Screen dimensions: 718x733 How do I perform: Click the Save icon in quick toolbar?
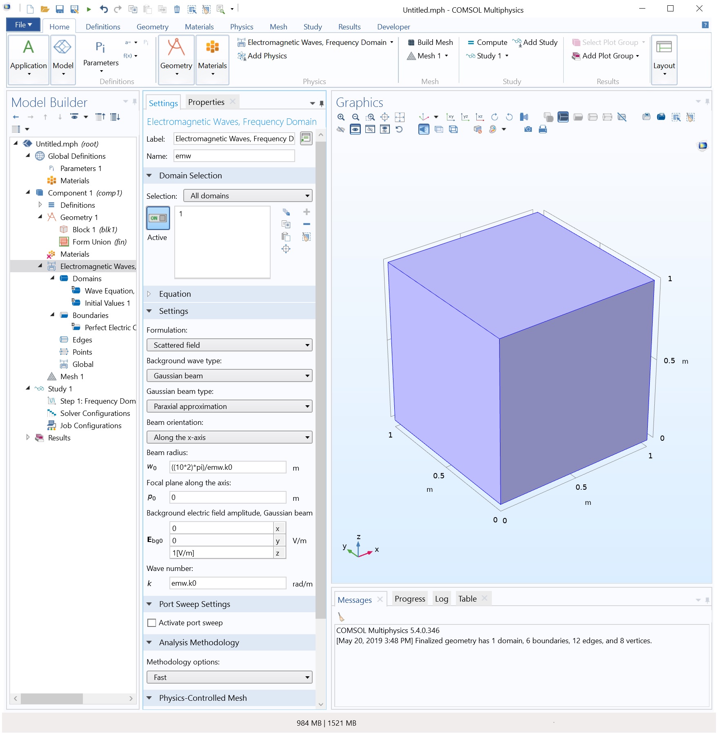[60, 9]
